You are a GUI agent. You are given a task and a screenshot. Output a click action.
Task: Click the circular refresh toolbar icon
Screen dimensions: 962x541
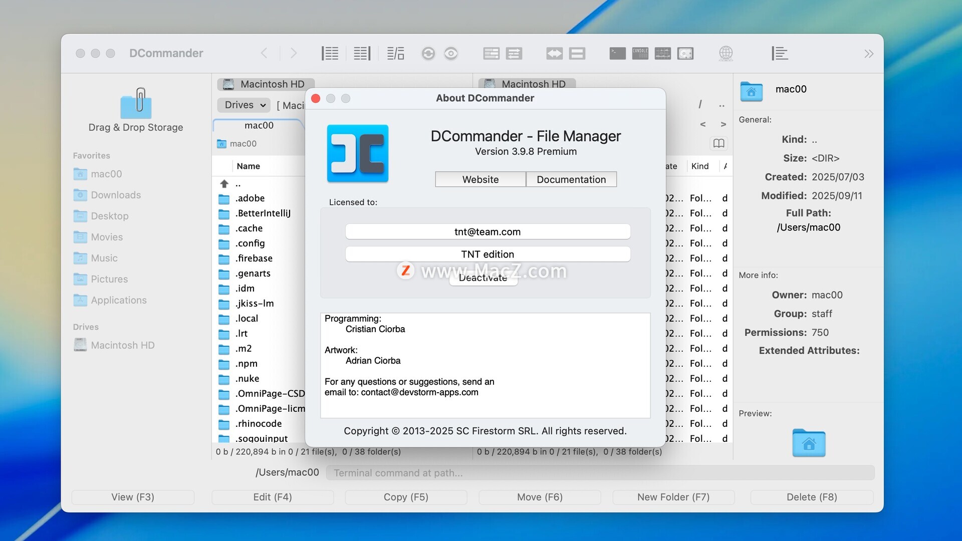pyautogui.click(x=428, y=53)
